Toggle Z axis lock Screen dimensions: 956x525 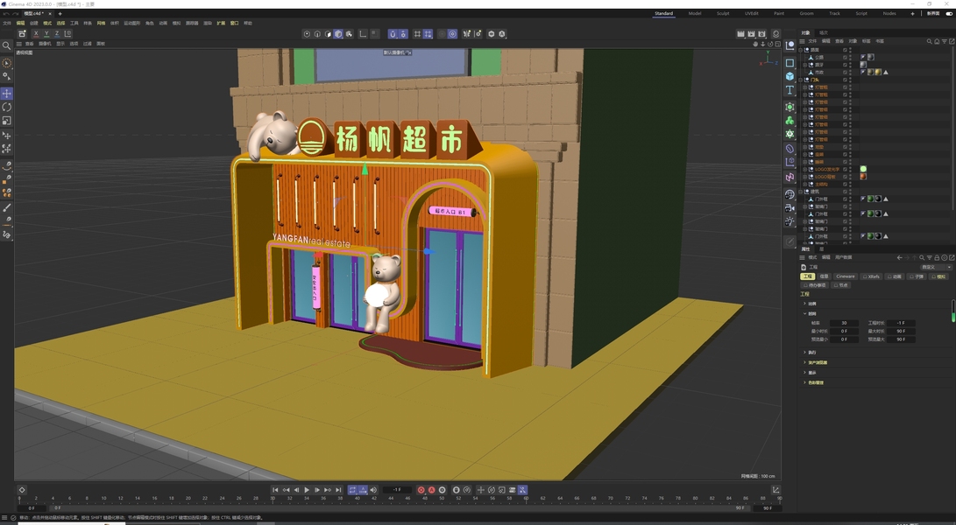point(57,33)
